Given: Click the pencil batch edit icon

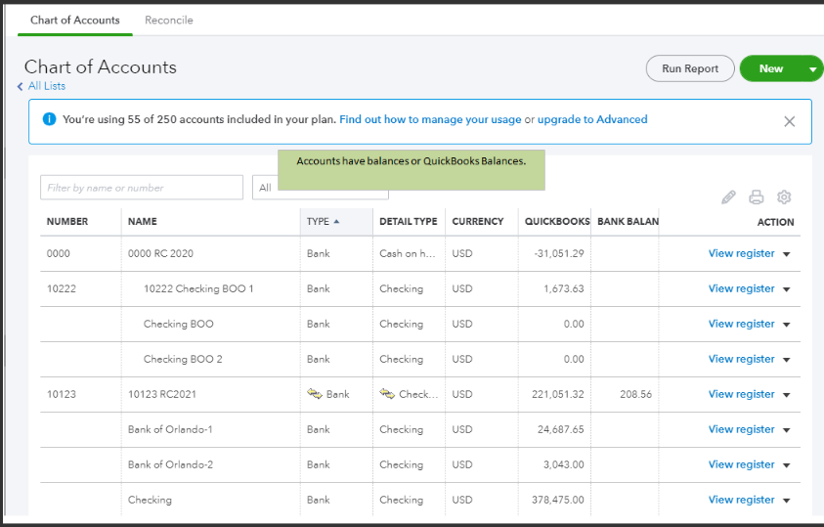Looking at the screenshot, I should (728, 197).
